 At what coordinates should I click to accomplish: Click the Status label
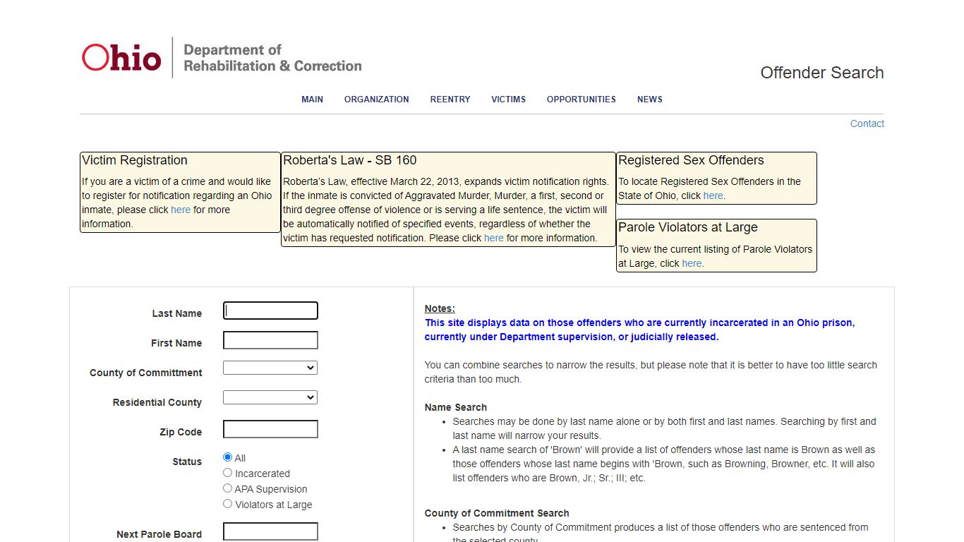click(x=187, y=462)
